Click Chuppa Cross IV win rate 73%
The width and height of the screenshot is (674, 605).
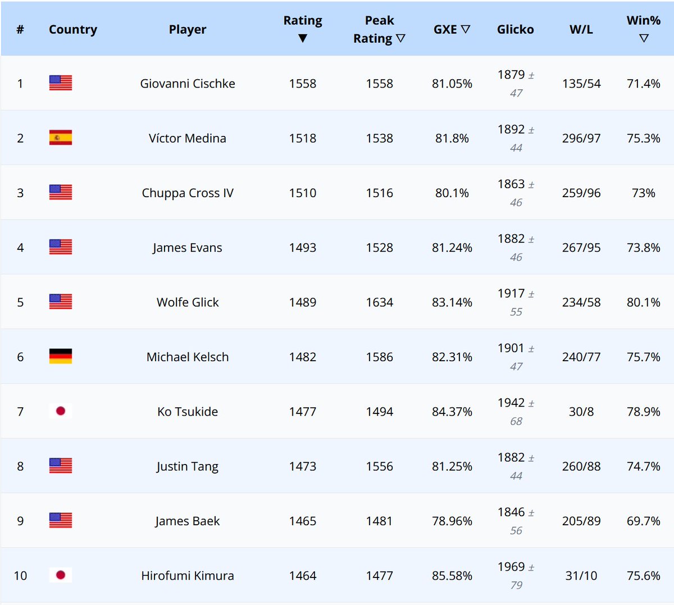tap(644, 193)
